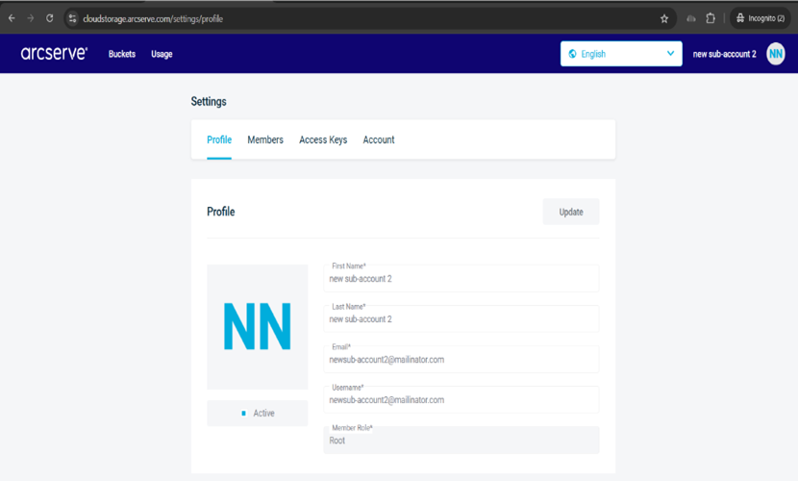Open the Incognito profile indicator

click(759, 18)
